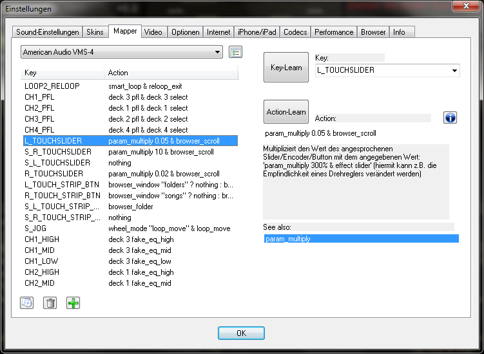Select the CH1_HIGH mapping row

coord(131,239)
